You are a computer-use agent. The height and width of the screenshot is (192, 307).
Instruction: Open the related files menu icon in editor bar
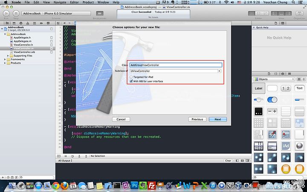[x=58, y=23]
